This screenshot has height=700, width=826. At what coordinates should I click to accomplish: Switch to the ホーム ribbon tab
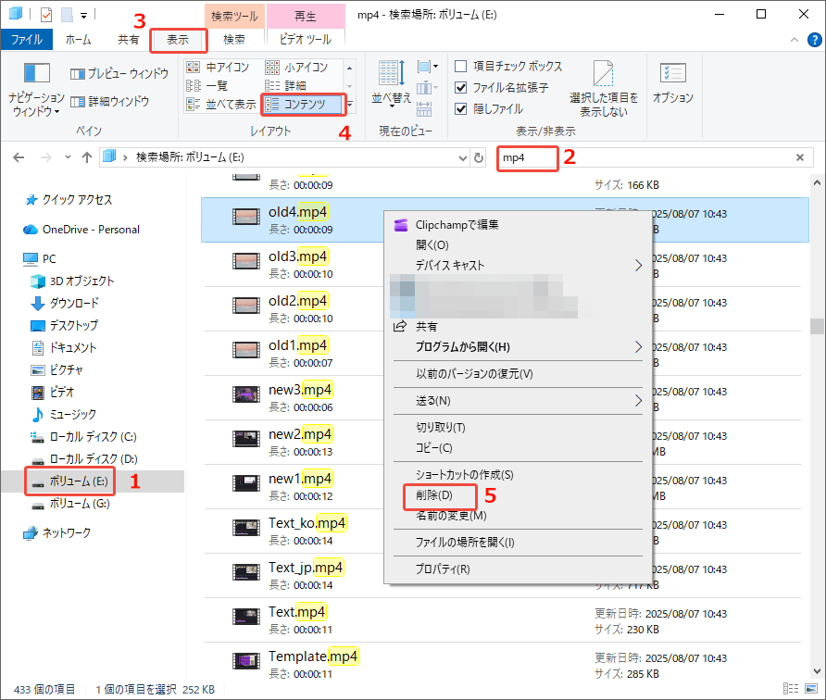coord(79,40)
